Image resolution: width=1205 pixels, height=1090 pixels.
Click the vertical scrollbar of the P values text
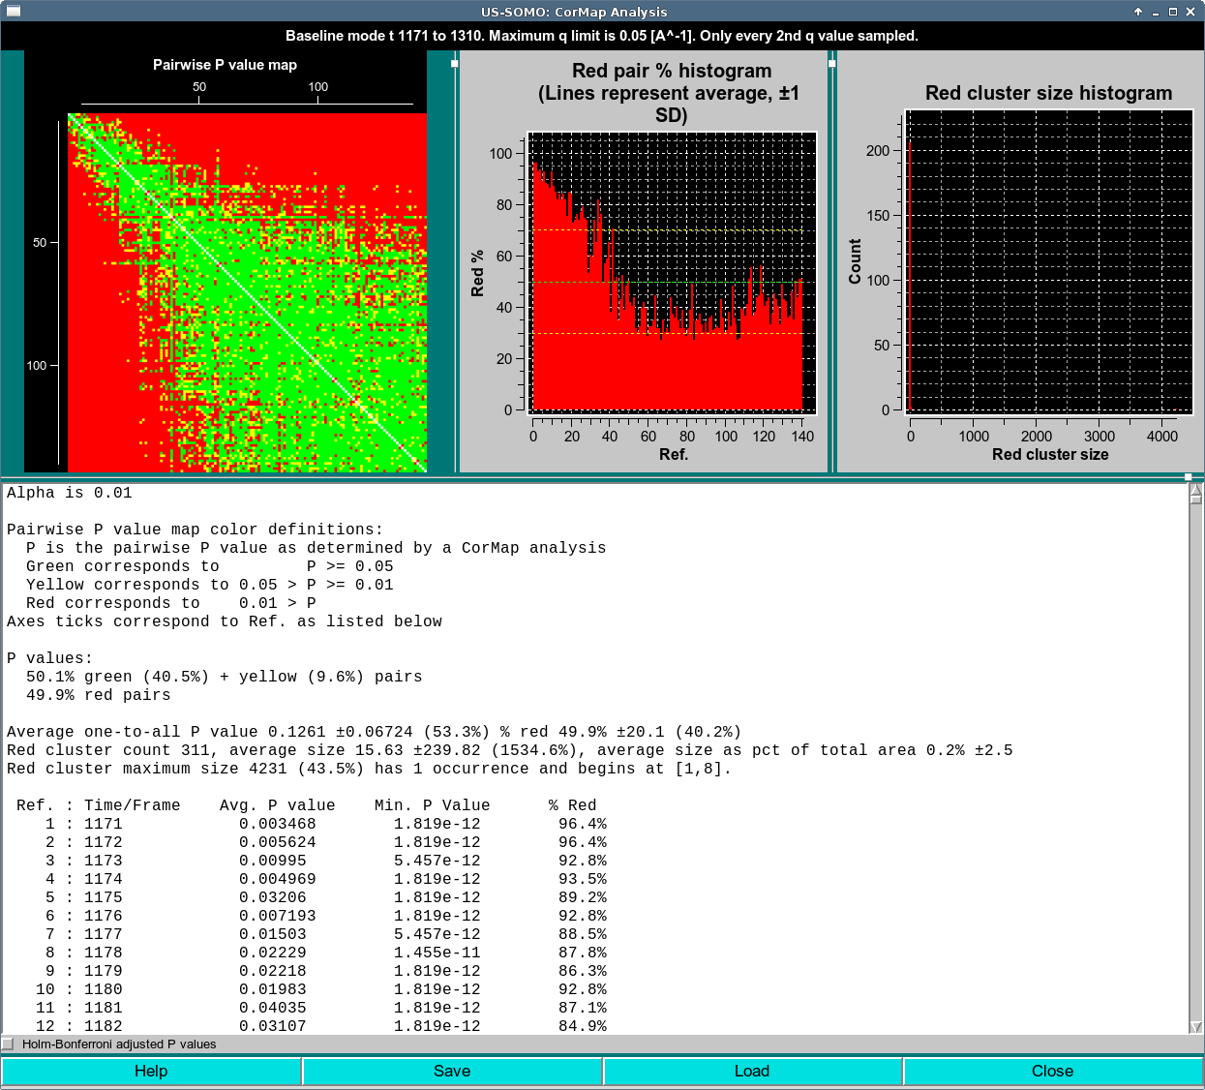pyautogui.click(x=1194, y=755)
